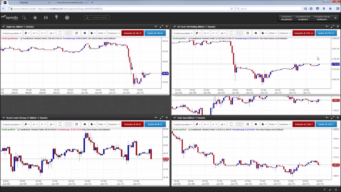
Task: Open 1H timeframe dropdown in Brent Crude panel
Action: click(x=35, y=124)
